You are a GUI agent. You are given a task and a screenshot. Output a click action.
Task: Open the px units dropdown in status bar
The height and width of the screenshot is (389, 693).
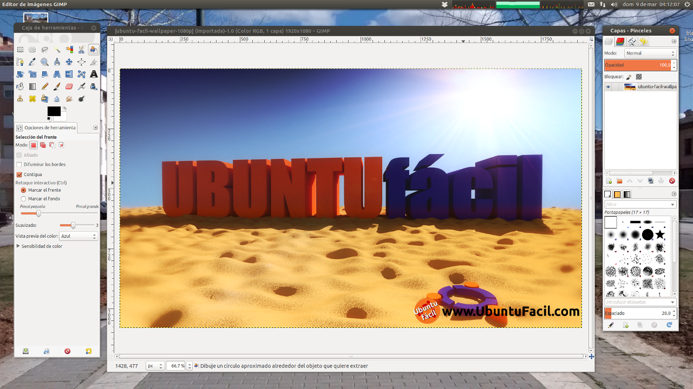coord(155,366)
